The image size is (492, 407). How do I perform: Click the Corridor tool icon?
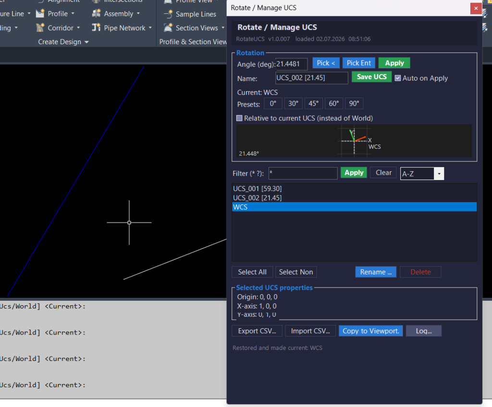click(40, 27)
